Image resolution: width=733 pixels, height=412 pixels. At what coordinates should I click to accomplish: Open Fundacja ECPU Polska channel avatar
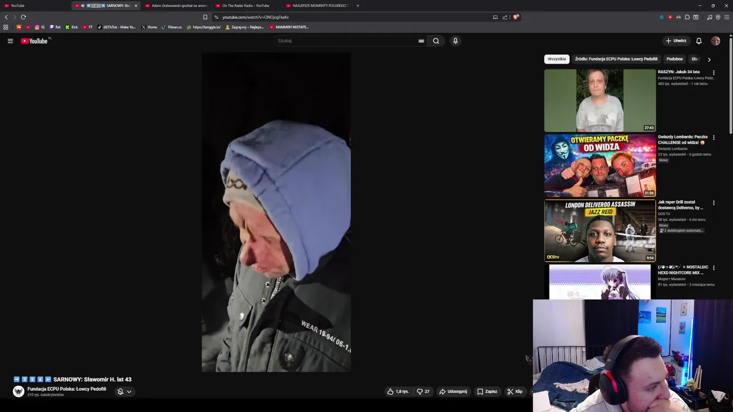[x=19, y=391]
